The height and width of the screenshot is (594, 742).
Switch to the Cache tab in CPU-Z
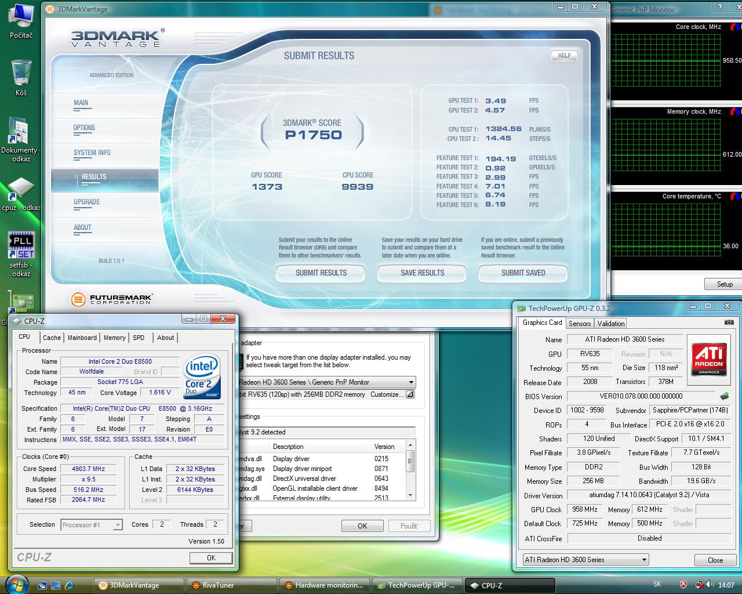(52, 338)
